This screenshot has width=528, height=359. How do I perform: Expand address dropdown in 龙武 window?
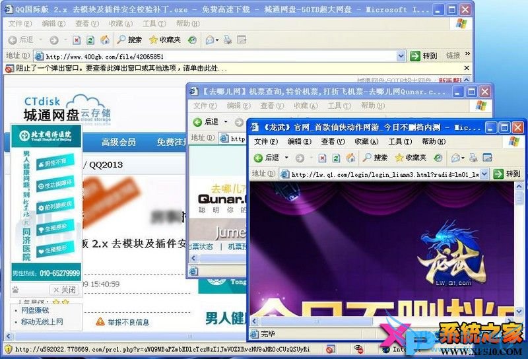[484, 174]
